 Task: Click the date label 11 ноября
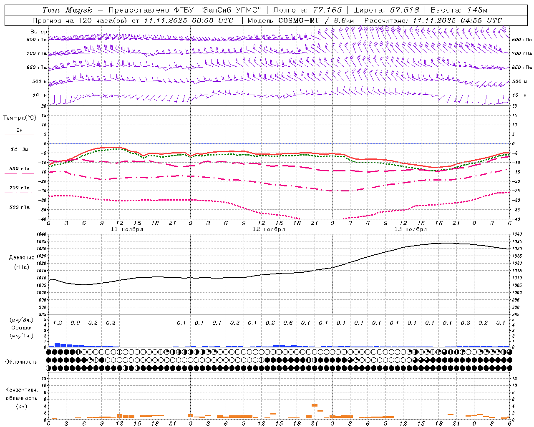(127, 229)
